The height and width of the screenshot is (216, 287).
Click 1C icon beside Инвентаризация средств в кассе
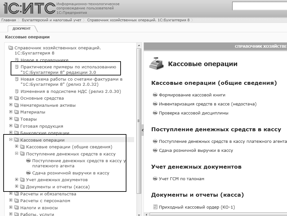155,104
